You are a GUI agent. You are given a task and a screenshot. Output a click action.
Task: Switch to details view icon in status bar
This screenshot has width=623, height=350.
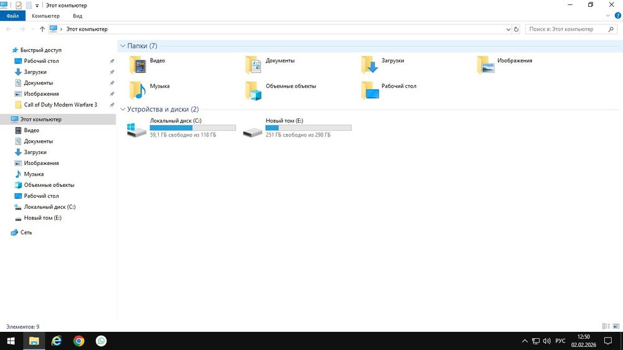point(606,326)
